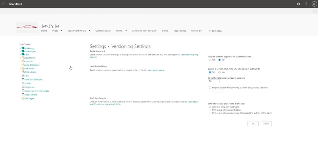
Task: Open the Pages navigation dropdown arrow
Action: click(62, 31)
